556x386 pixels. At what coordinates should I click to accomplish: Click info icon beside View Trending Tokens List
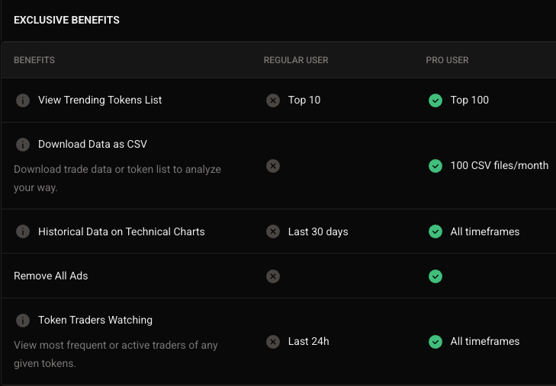(x=23, y=100)
